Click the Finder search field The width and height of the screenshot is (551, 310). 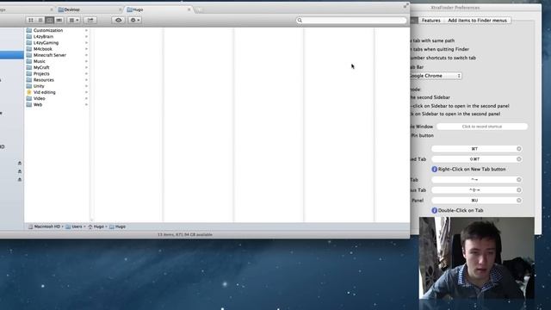pyautogui.click(x=351, y=21)
